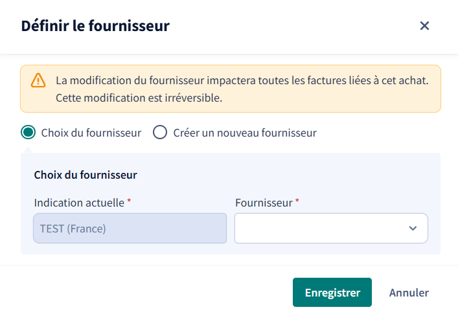458x314 pixels.
Task: Expand the chevron arrow in Fournisseur box
Action: click(x=413, y=228)
